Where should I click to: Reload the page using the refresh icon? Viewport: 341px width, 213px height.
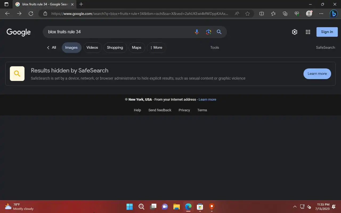click(x=31, y=14)
